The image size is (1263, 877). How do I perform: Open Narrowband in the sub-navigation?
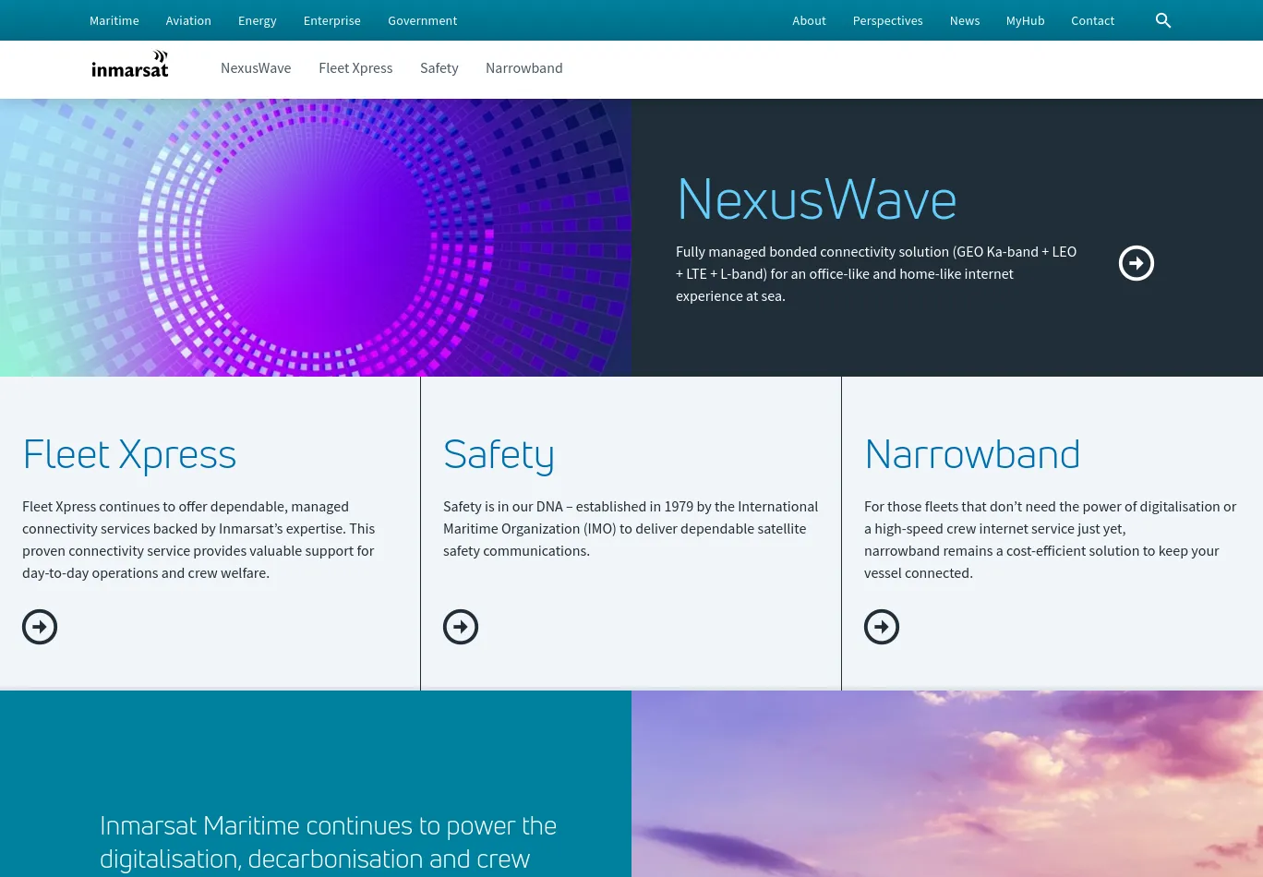pos(523,68)
